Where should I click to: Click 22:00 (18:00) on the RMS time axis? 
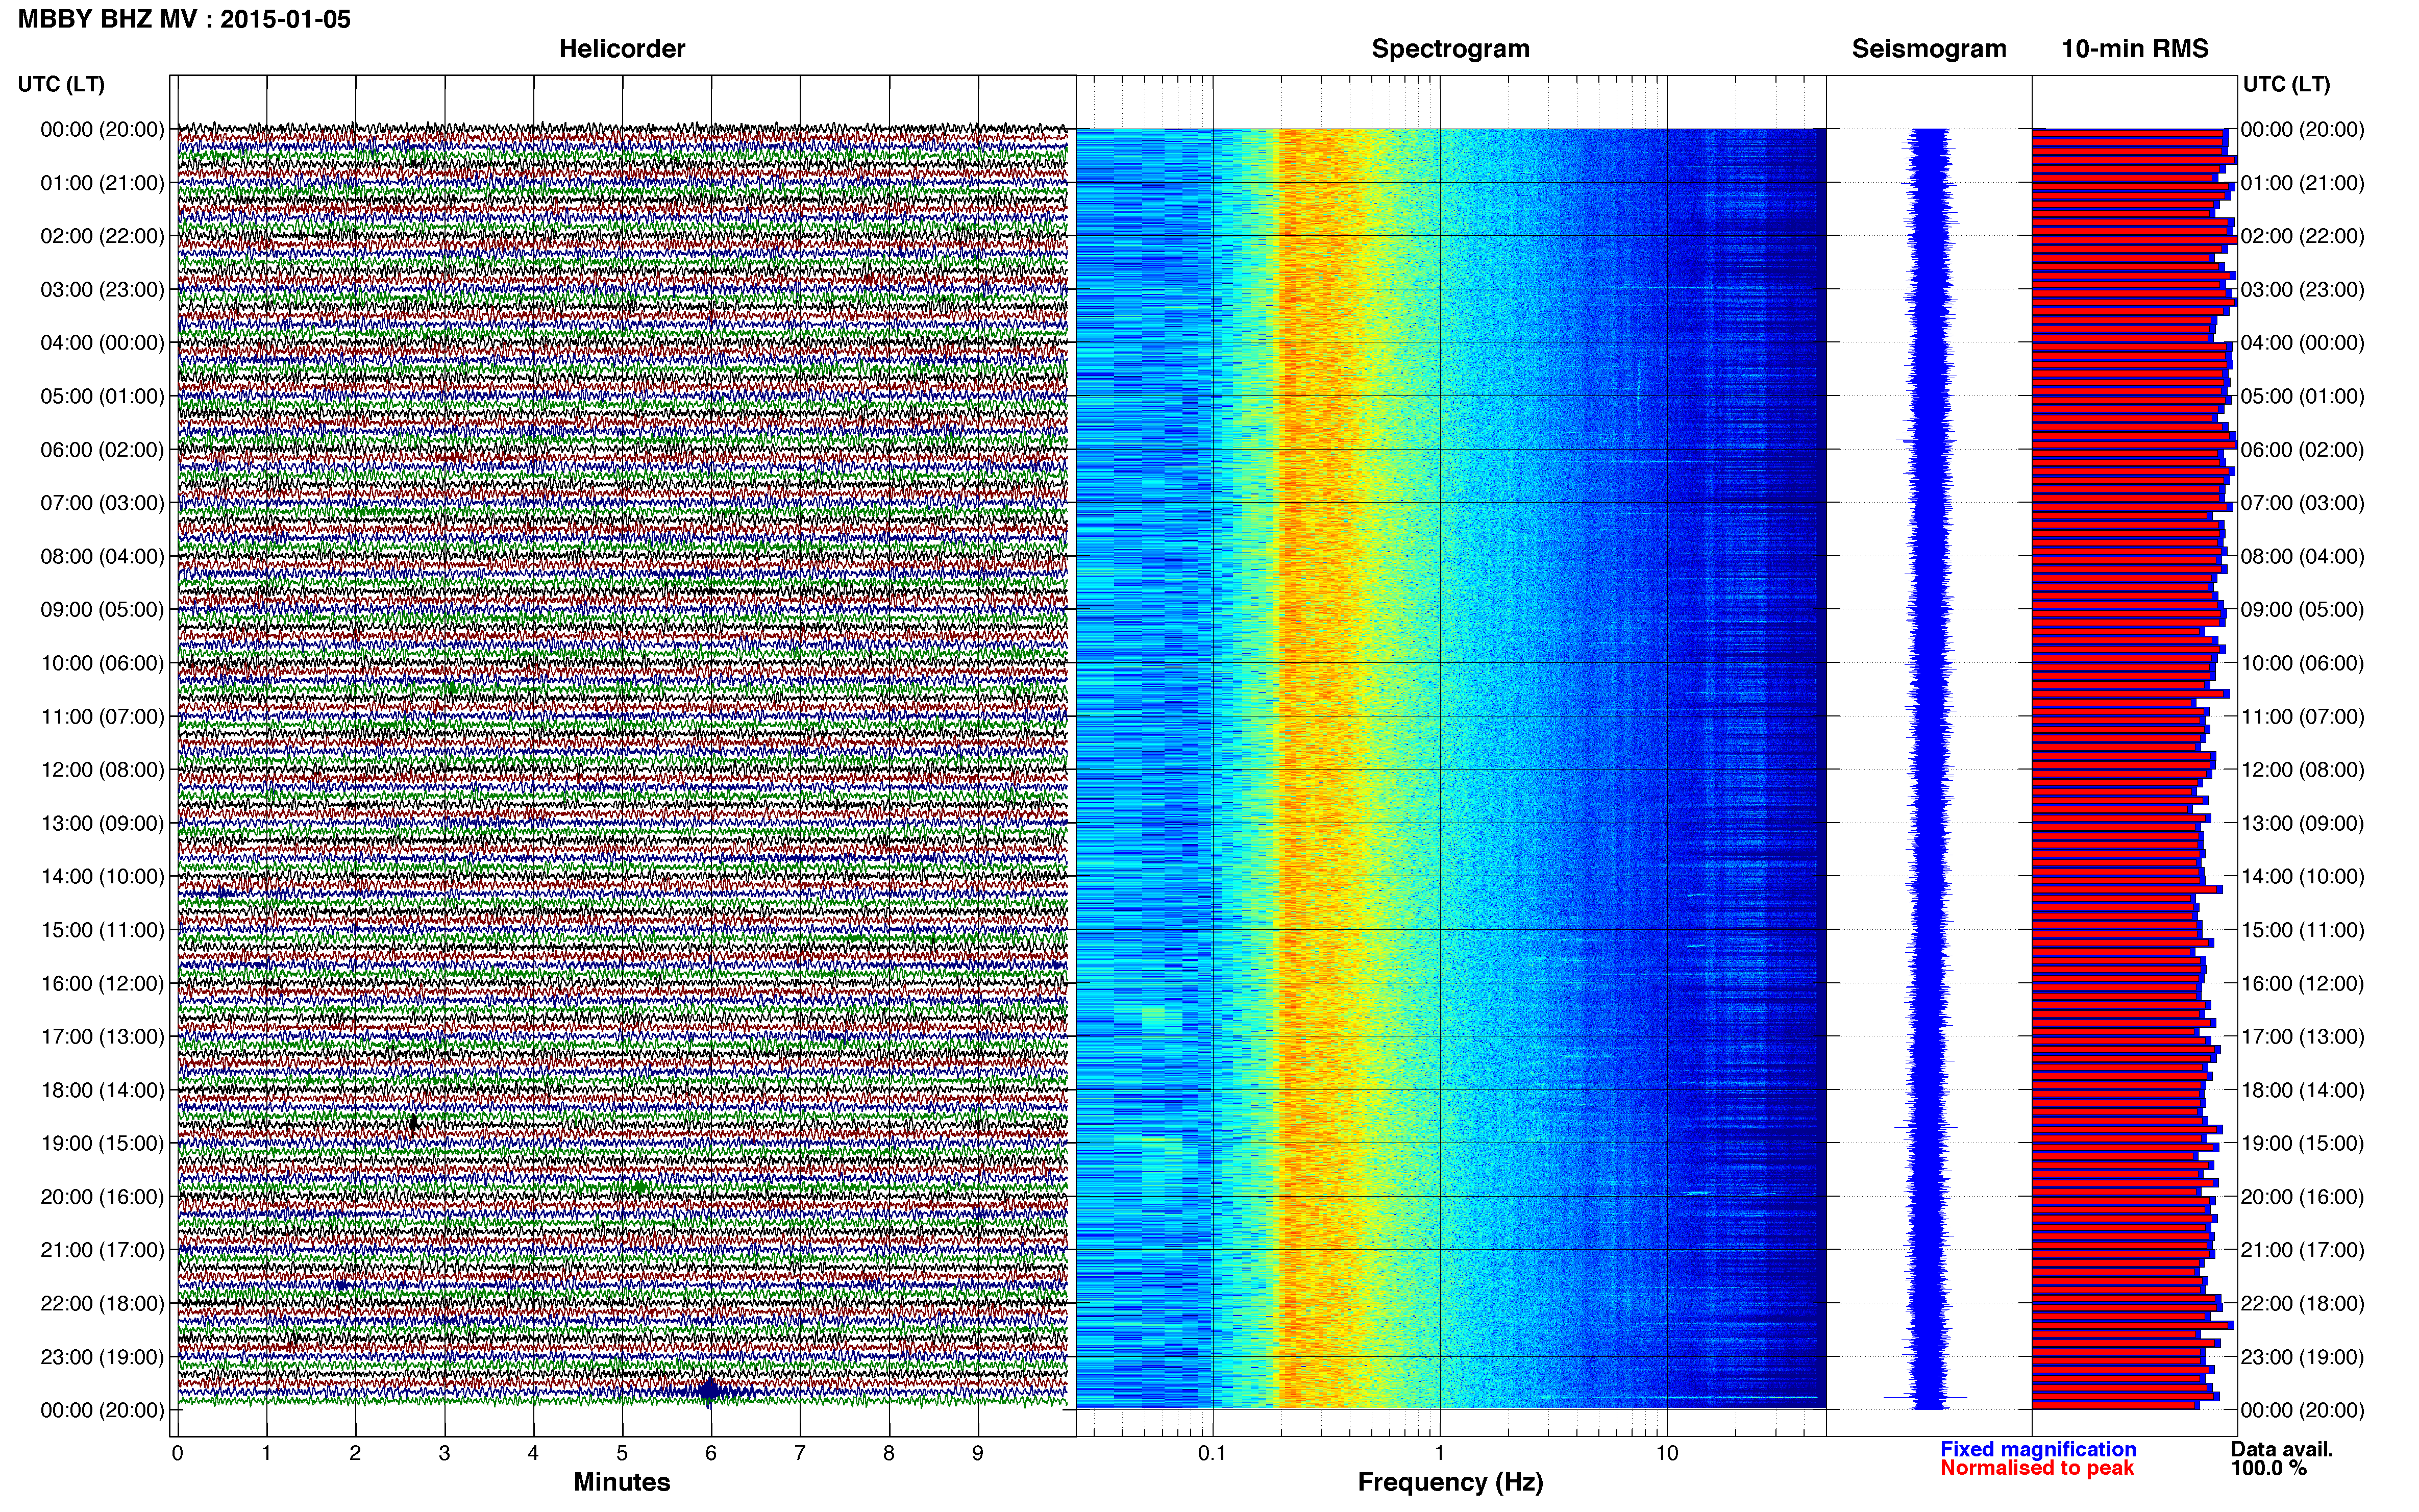pos(2303,1304)
